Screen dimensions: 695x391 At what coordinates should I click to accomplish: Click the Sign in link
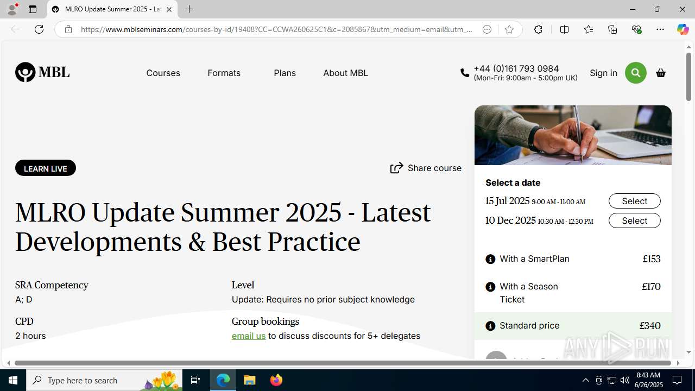[603, 73]
